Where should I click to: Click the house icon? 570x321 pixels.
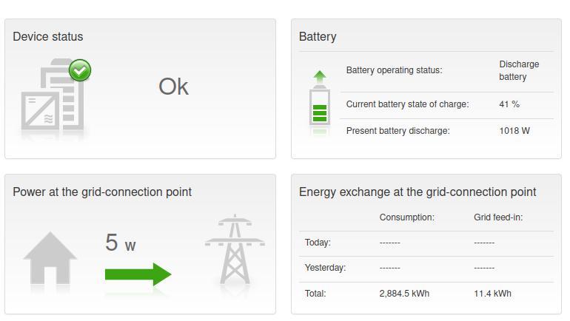(50, 258)
